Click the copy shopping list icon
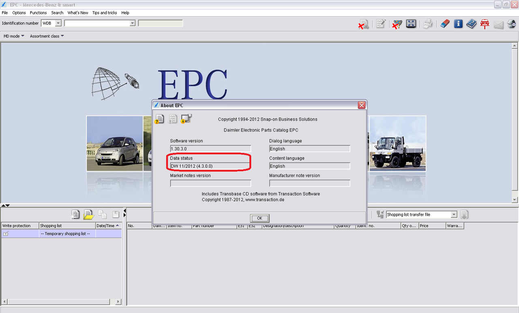This screenshot has width=519, height=313. click(102, 214)
